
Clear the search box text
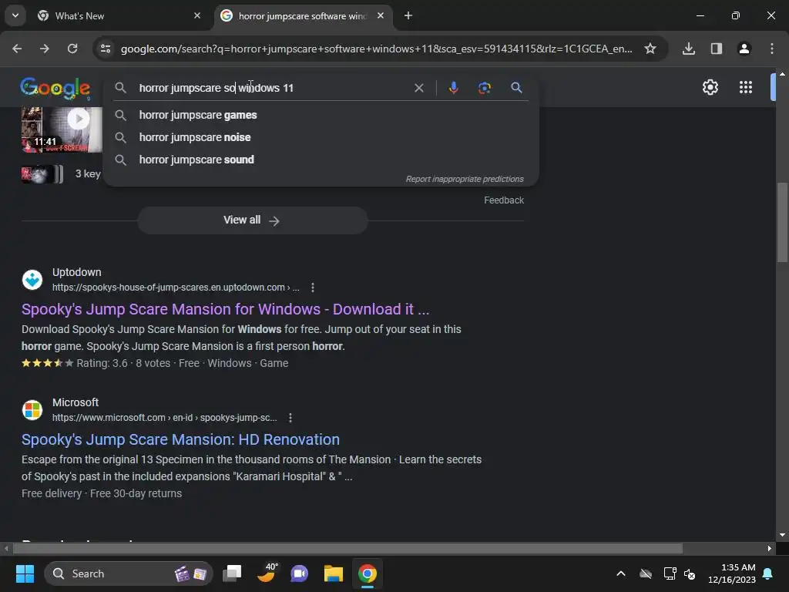pyautogui.click(x=418, y=88)
